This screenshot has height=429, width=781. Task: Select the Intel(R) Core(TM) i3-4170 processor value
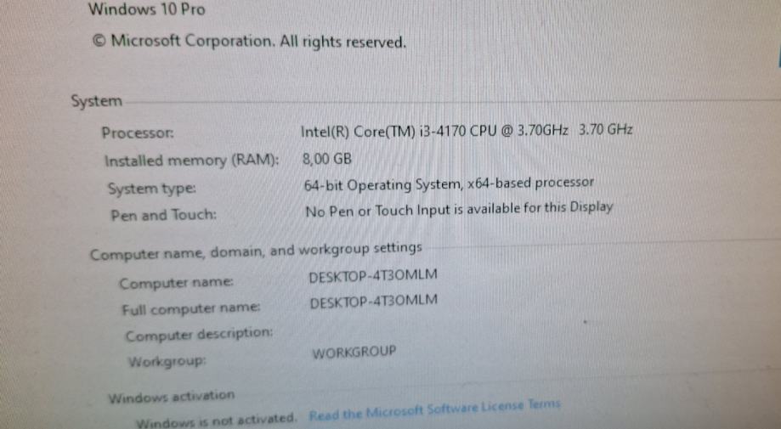(x=467, y=131)
